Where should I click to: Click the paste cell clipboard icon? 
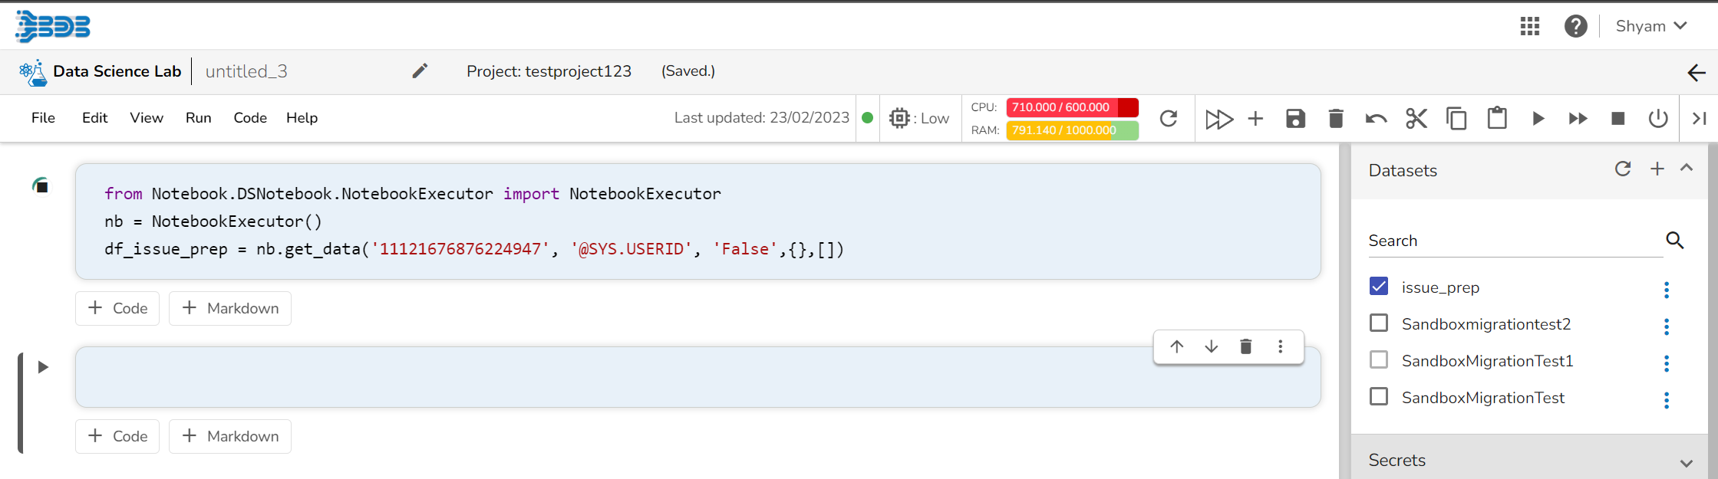(1496, 118)
